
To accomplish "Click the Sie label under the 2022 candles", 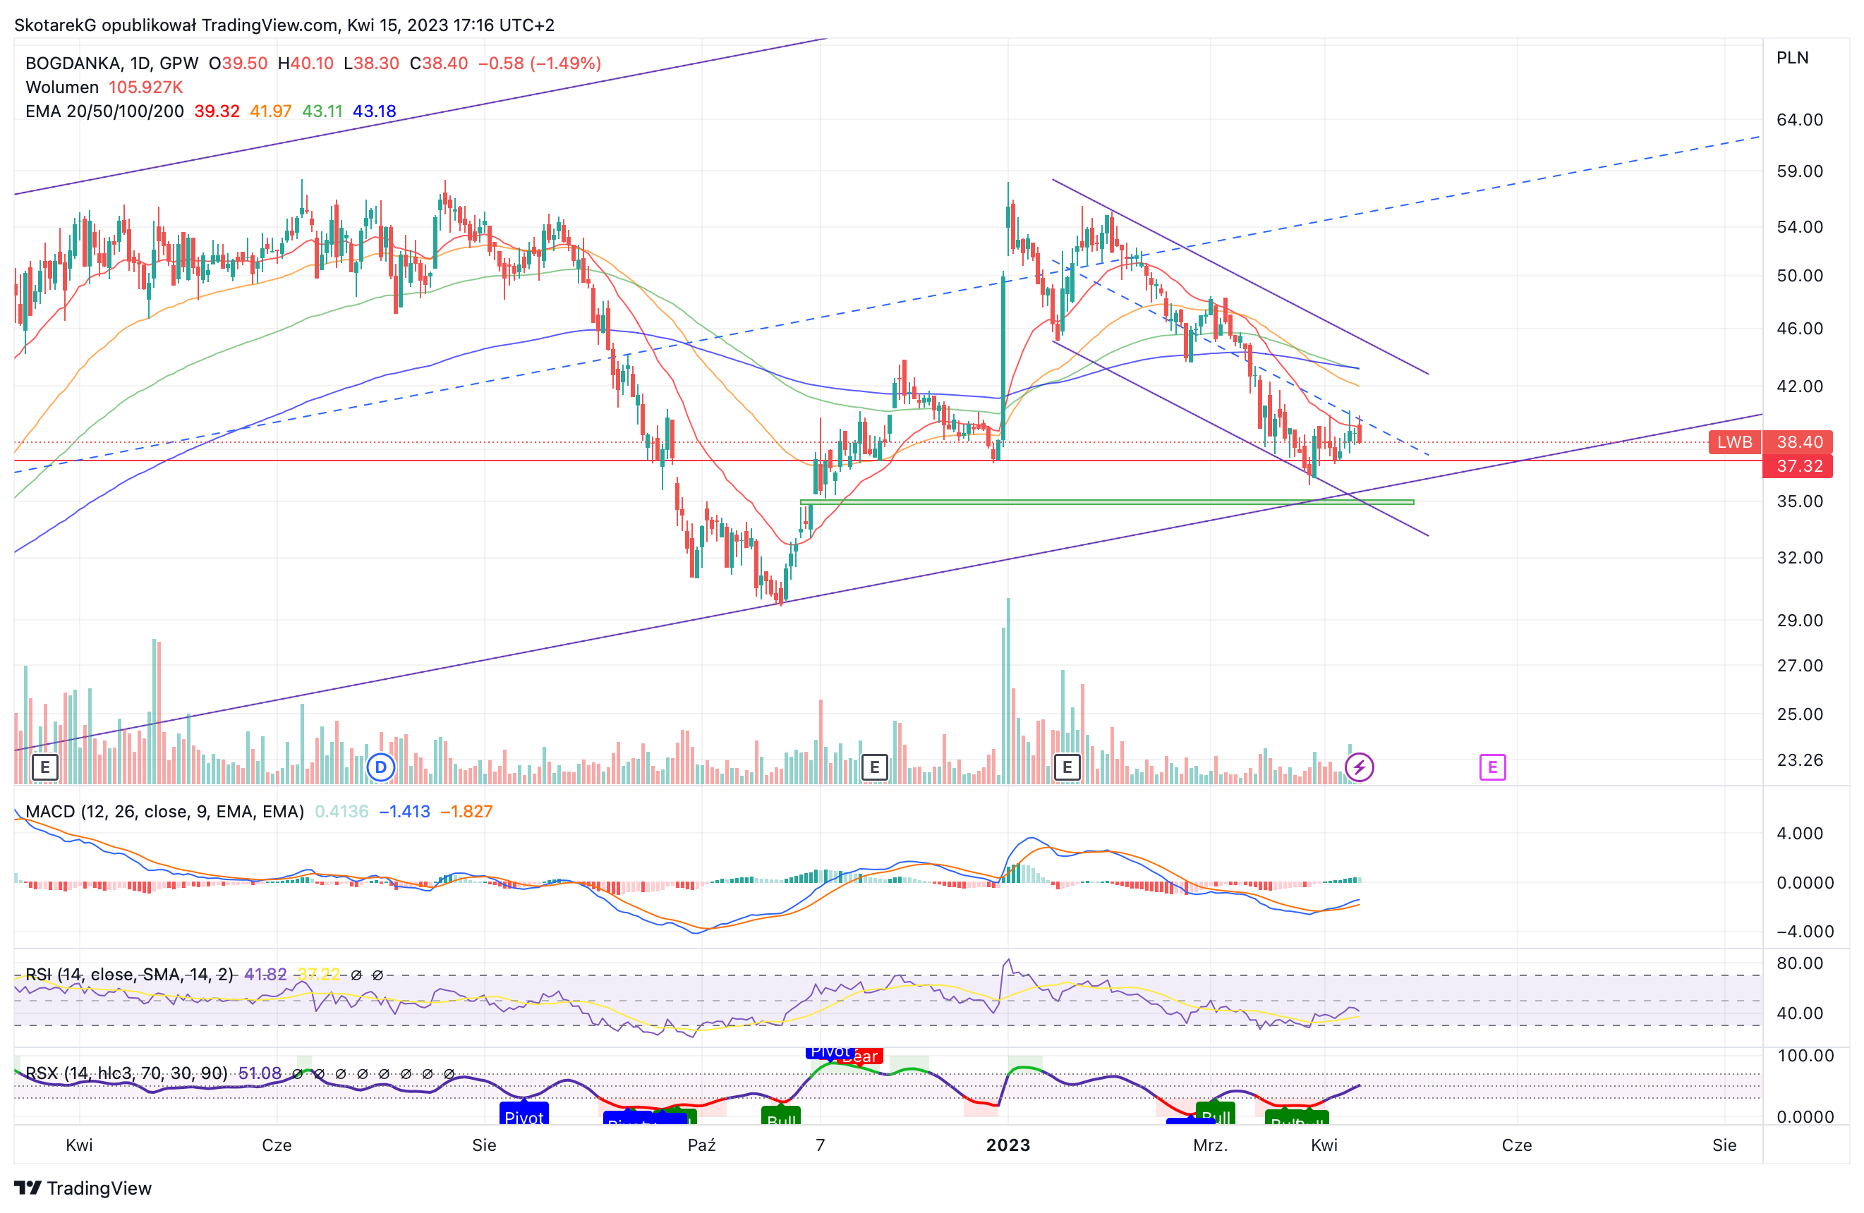I will coord(484,1145).
